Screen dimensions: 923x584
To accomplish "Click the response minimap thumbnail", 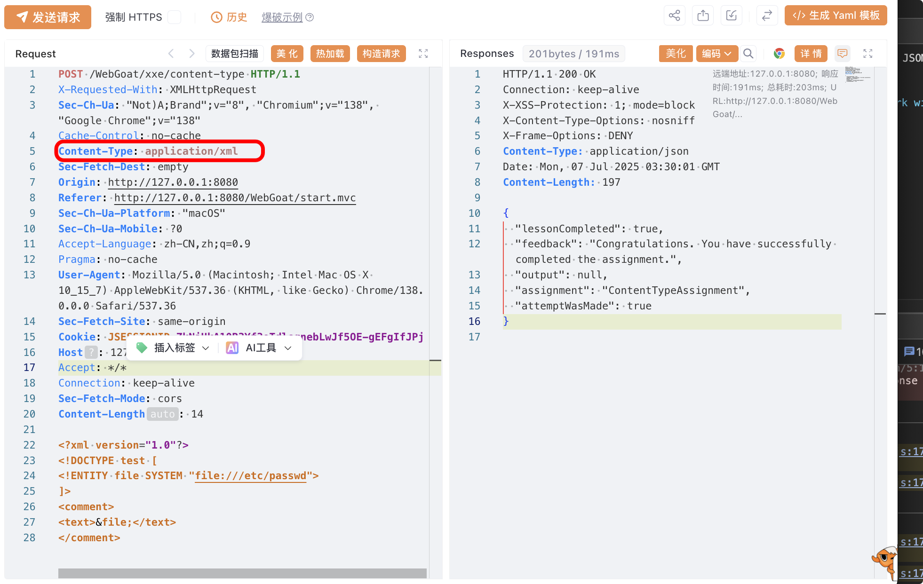I will (x=858, y=74).
